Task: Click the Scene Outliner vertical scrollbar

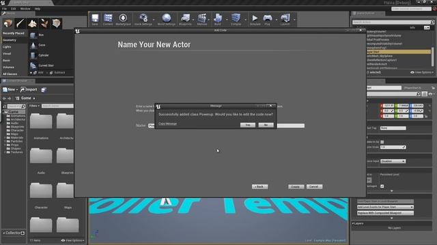Action: pyautogui.click(x=433, y=56)
